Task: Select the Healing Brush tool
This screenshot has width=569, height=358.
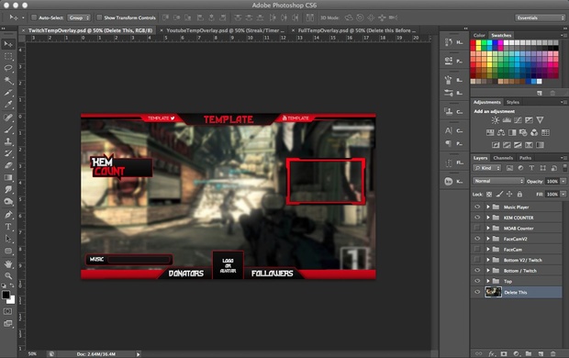Action: click(8, 117)
